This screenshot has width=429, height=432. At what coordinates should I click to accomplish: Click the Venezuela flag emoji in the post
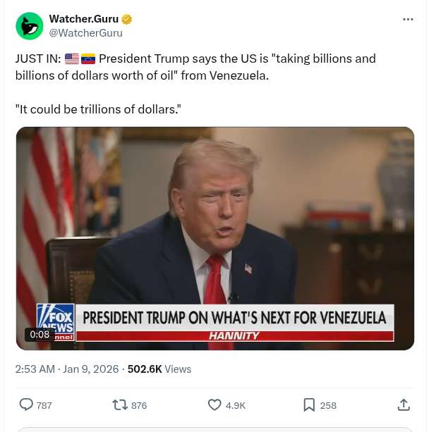tap(88, 58)
